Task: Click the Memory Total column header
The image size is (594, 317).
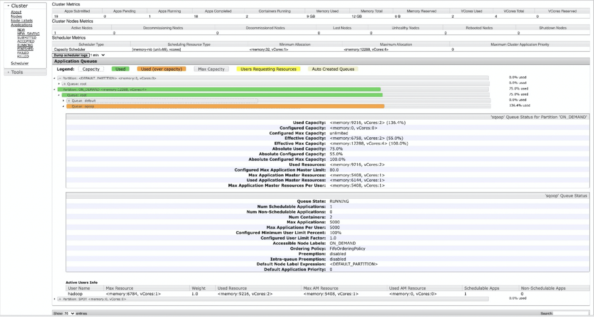Action: 372,11
